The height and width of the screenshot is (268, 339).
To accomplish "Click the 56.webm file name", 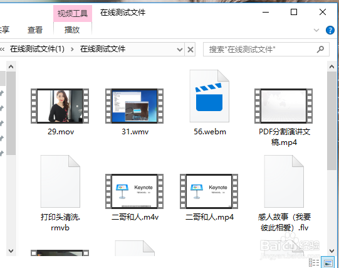I will point(210,132).
